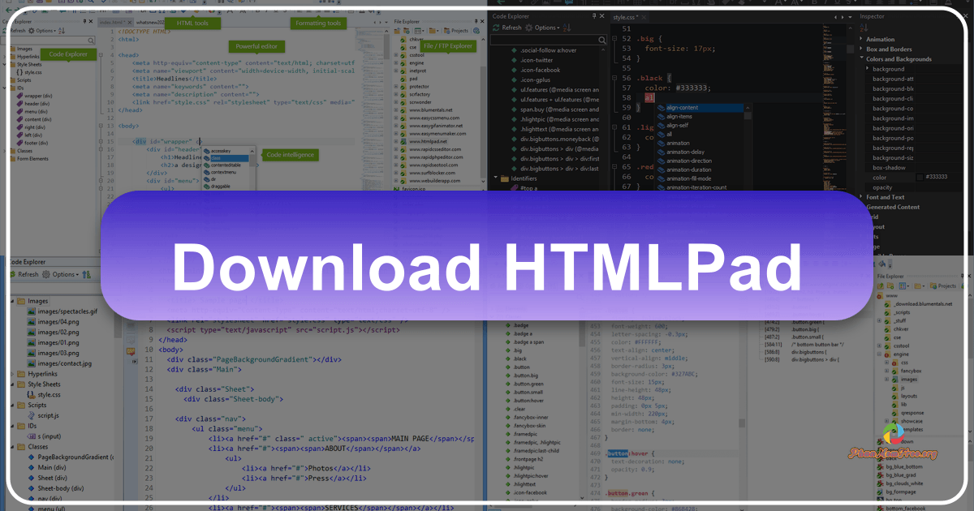The width and height of the screenshot is (974, 511).
Task: Click the Options gear icon in Code Explorer
Action: [x=31, y=31]
